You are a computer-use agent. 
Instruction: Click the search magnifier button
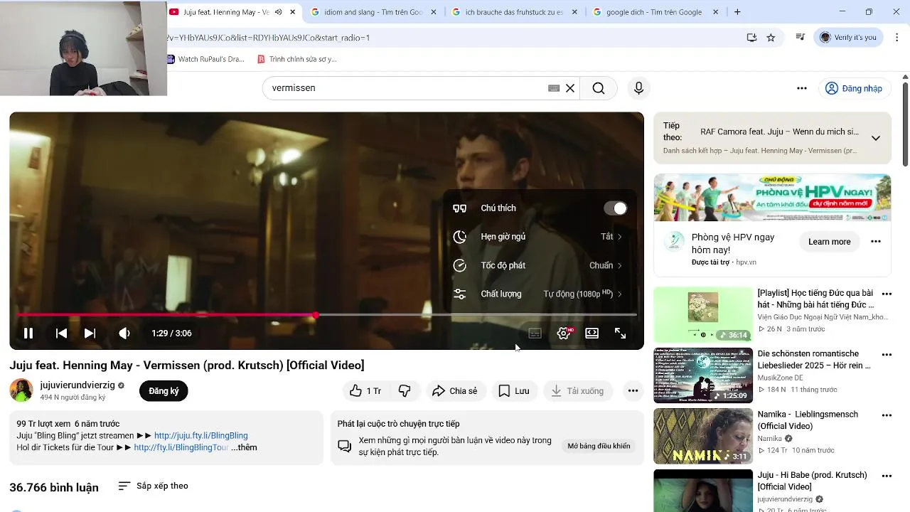[x=599, y=88]
